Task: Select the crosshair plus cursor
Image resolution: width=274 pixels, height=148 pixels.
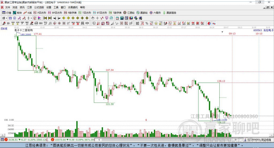Action: [x=97, y=18]
